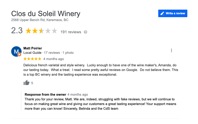Screen dimensions: 198x124
Task: Click the thumbs up count of 5
Action: [x=32, y=83]
